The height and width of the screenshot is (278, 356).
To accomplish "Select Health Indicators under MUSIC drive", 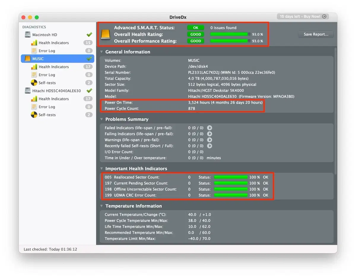I will point(53,67).
